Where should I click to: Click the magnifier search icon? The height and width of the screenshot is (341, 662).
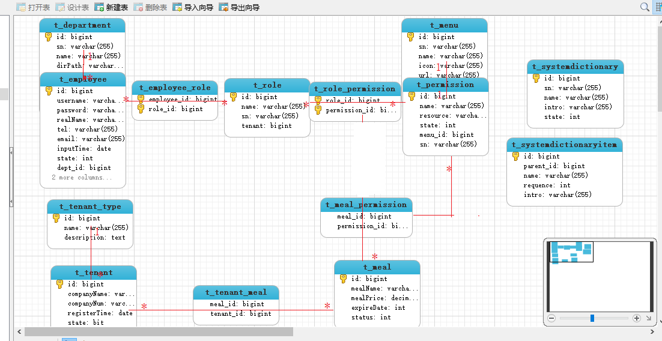[x=645, y=7]
